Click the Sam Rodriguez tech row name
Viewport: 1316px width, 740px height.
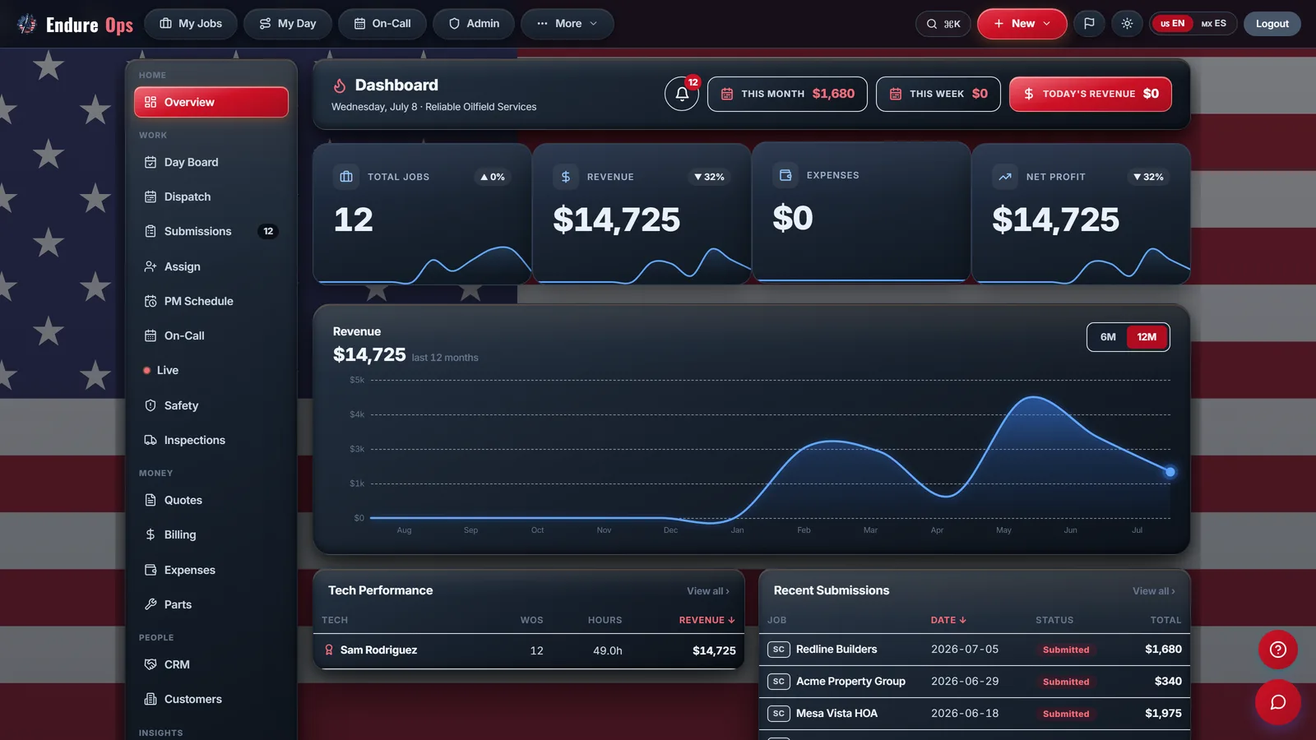click(x=378, y=650)
